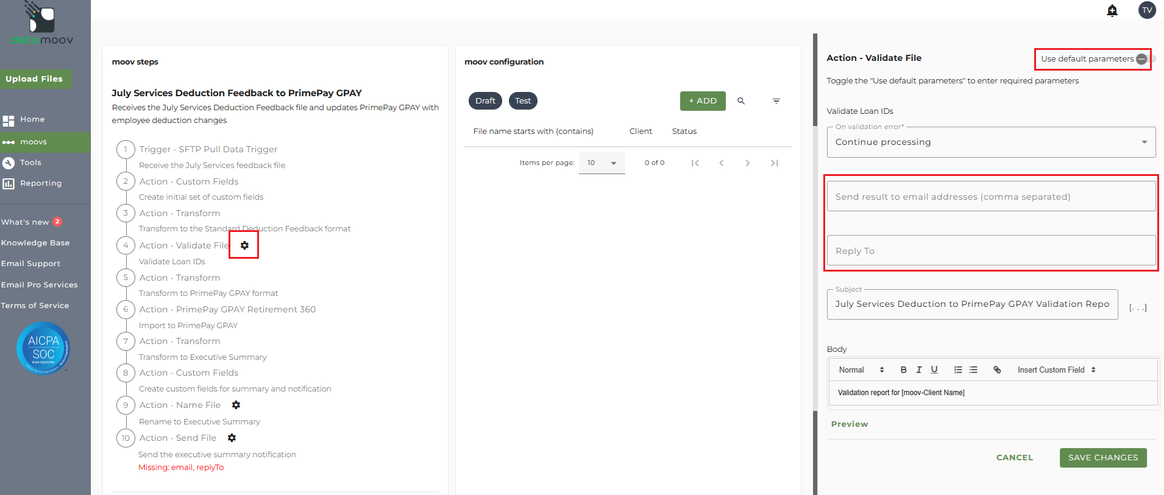The width and height of the screenshot is (1164, 495).
Task: Expand Subject field with bracket ellipsis icon
Action: [1138, 307]
